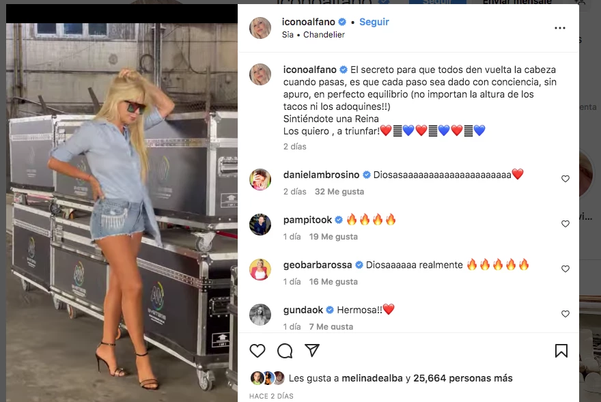
Task: View danielambrosino's profile avatar
Action: point(260,180)
